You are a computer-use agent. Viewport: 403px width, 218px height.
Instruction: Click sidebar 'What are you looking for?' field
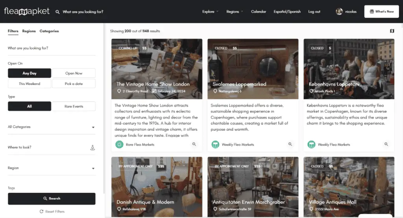pyautogui.click(x=52, y=48)
